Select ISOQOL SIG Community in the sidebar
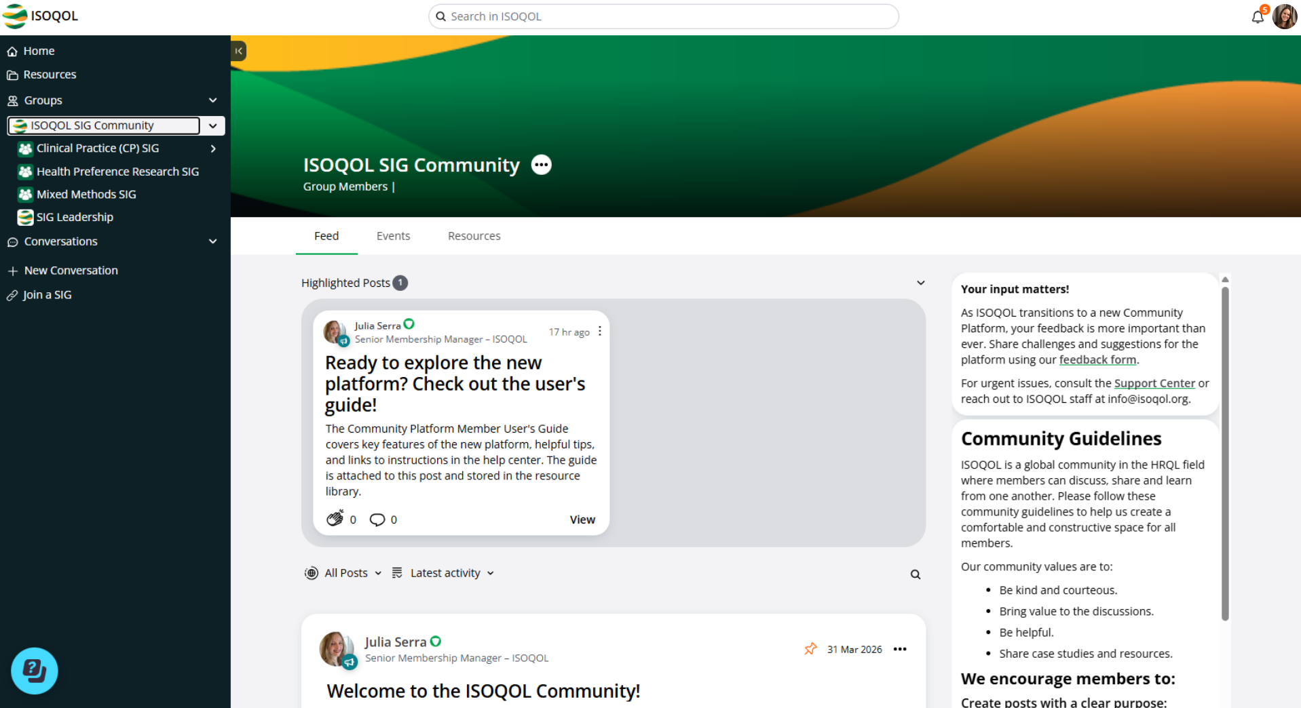Image resolution: width=1301 pixels, height=708 pixels. tap(103, 125)
